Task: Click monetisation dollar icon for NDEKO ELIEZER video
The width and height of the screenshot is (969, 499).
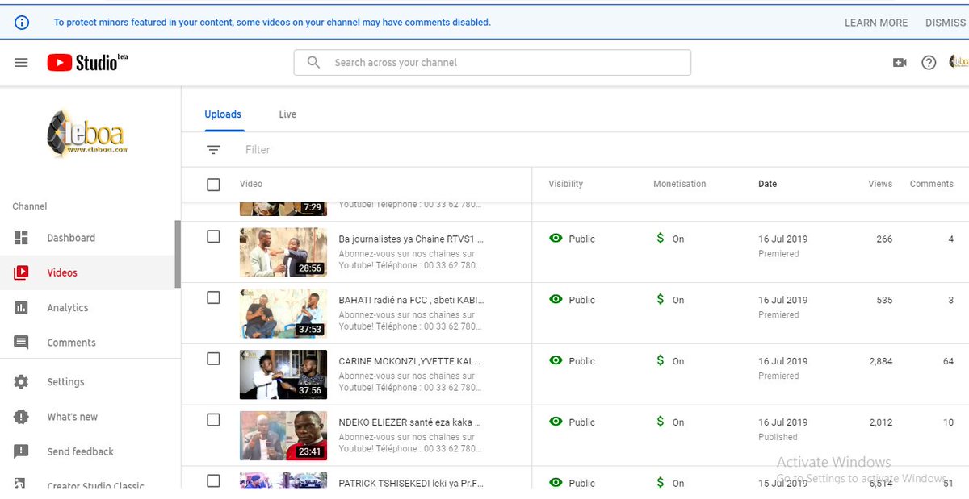Action: click(660, 422)
